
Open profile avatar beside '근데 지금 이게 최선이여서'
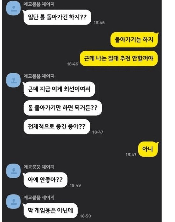(14, 80)
